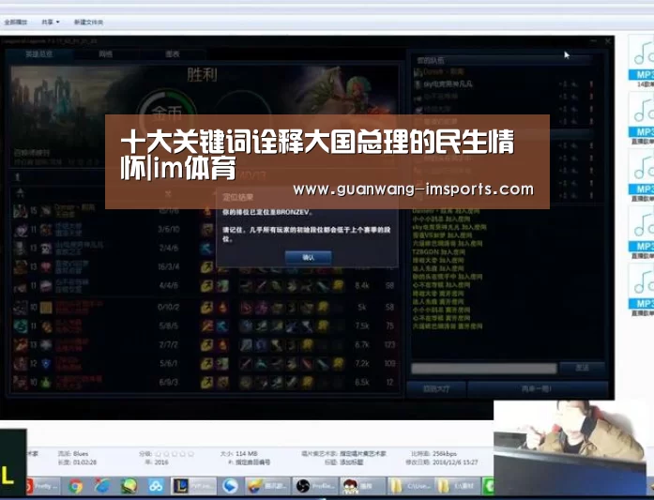The width and height of the screenshot is (654, 500).
Task: Click Flash spell icon in 6/9/3 row
Action: click(206, 383)
